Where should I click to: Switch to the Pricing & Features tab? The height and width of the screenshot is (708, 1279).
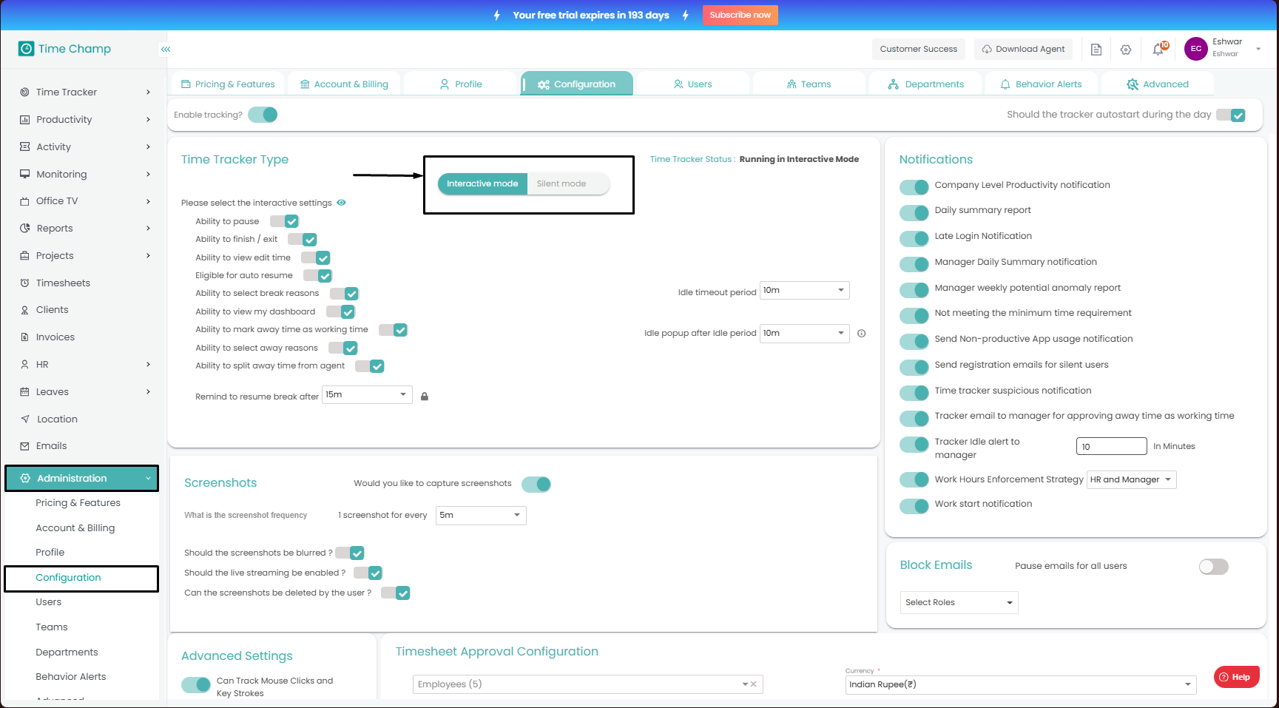coord(228,84)
